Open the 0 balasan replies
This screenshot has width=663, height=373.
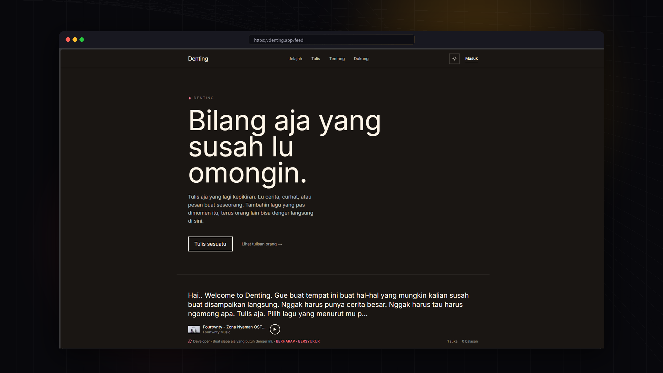point(470,341)
